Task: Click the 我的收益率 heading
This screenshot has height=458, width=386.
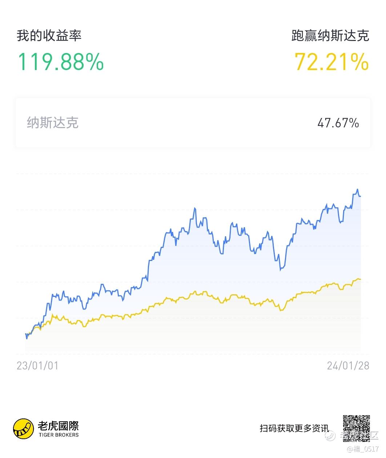Action: (49, 36)
